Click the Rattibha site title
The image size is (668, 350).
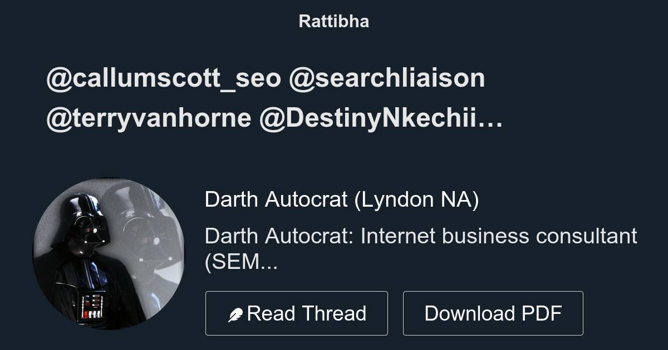coord(334,22)
